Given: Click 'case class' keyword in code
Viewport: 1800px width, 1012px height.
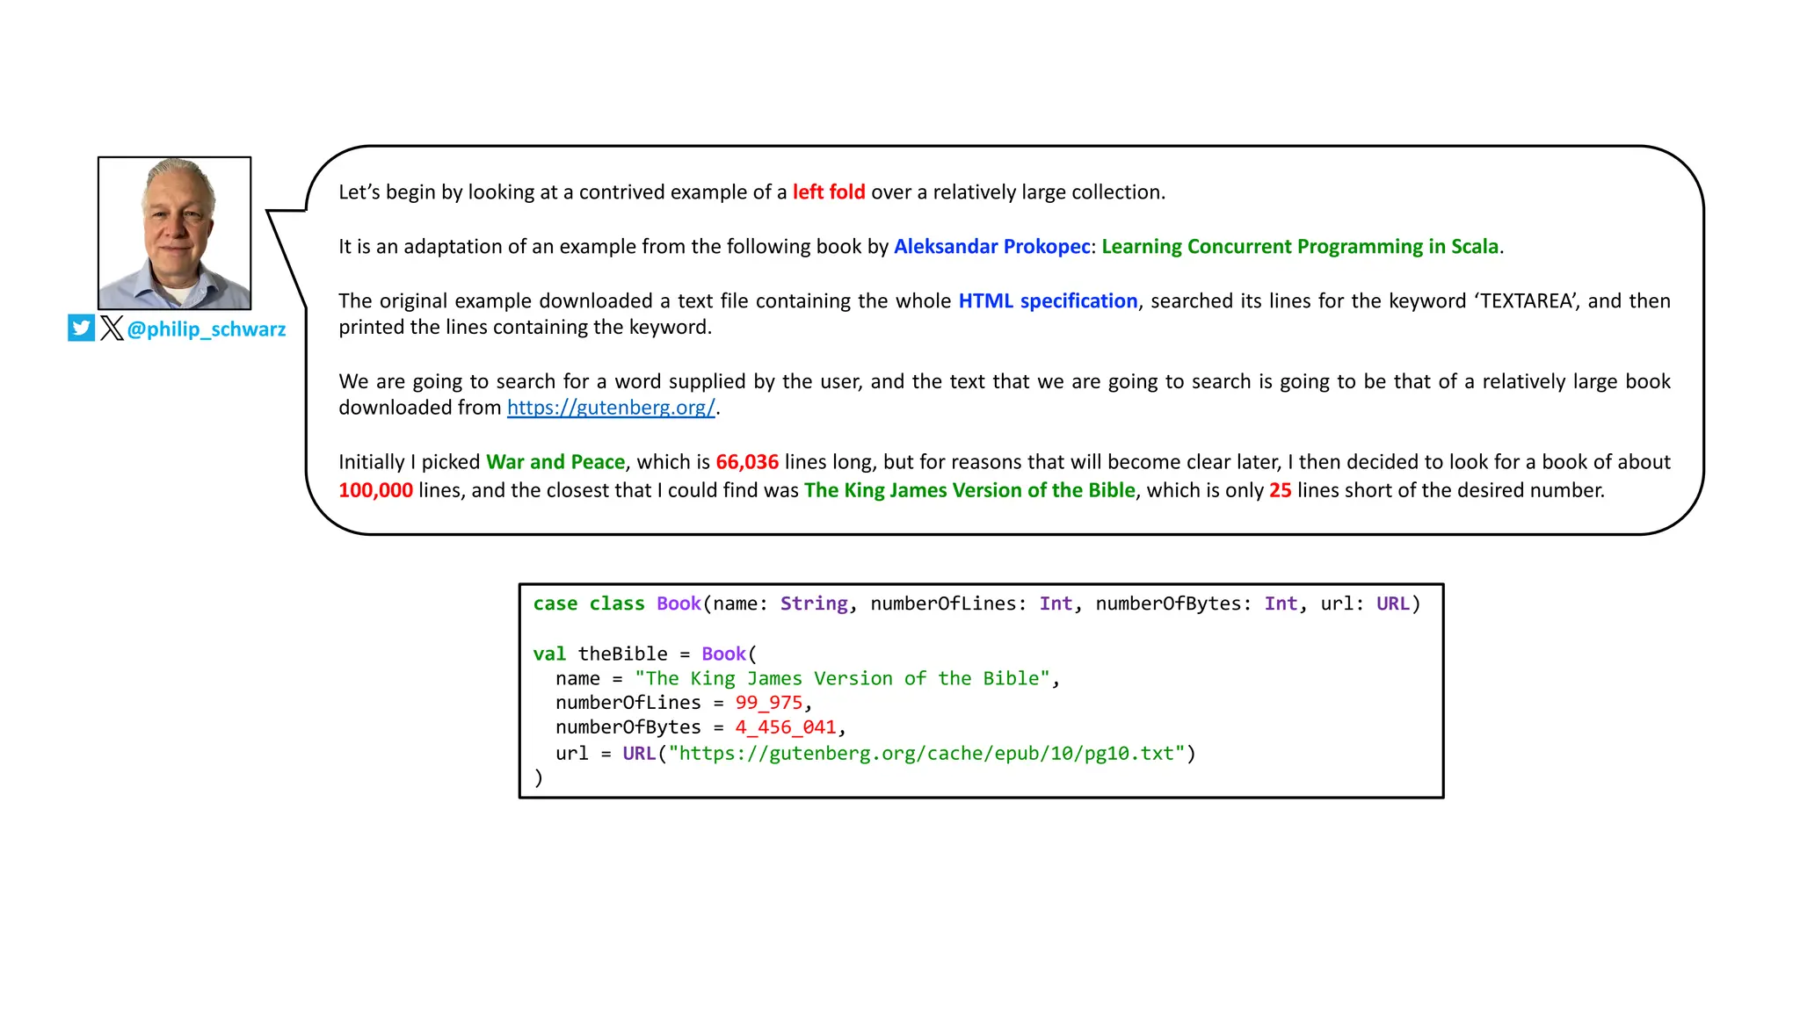Looking at the screenshot, I should coord(588,604).
